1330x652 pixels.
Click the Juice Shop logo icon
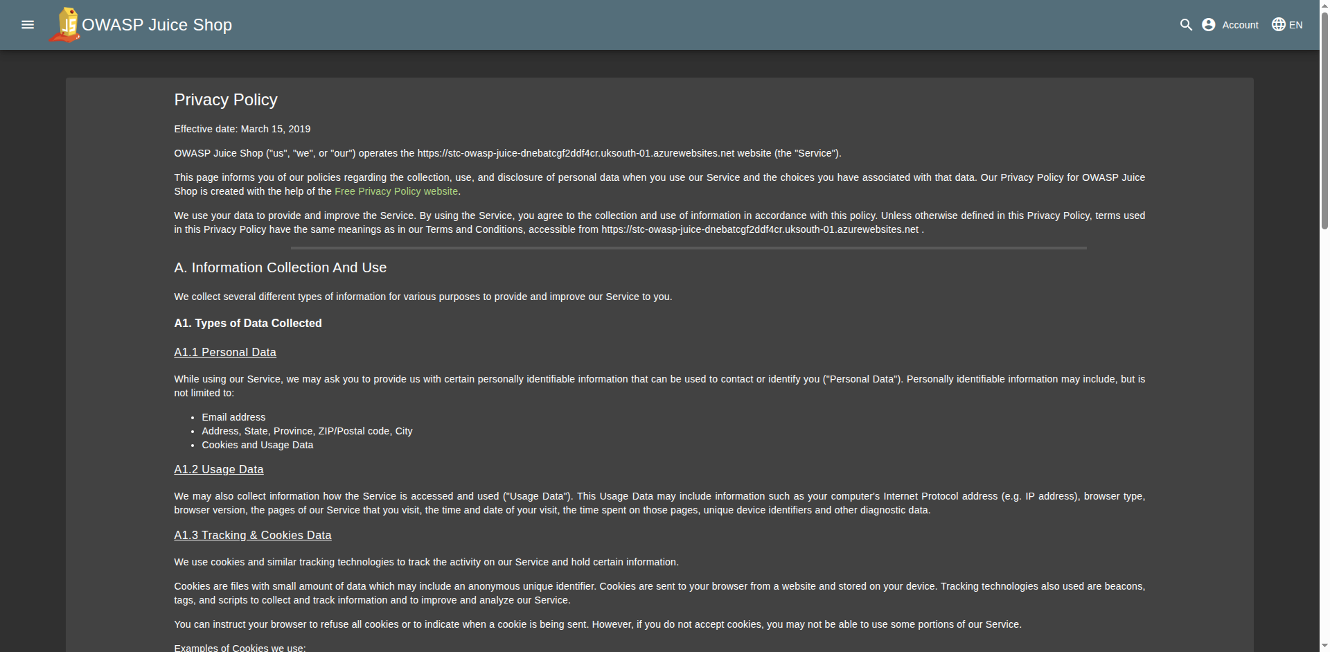(x=64, y=25)
